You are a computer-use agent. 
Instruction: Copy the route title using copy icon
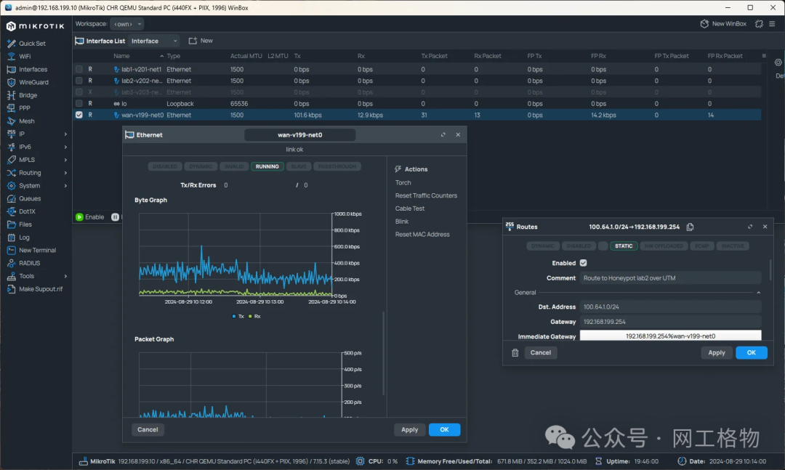690,227
